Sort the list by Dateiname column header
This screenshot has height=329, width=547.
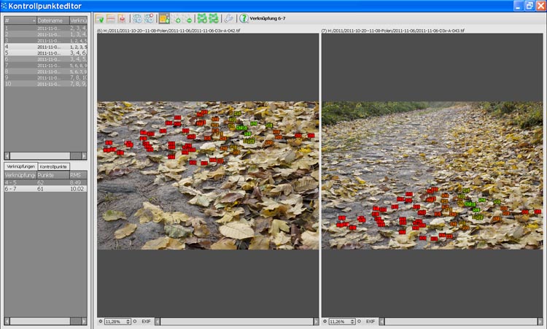pyautogui.click(x=51, y=20)
